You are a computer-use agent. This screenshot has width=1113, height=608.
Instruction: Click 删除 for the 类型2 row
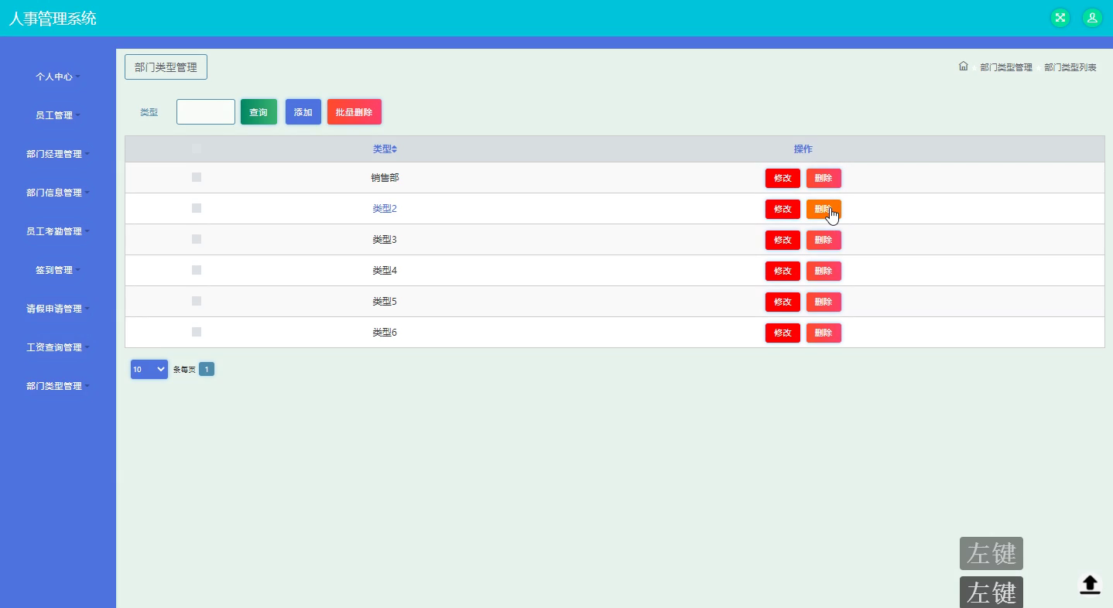824,209
